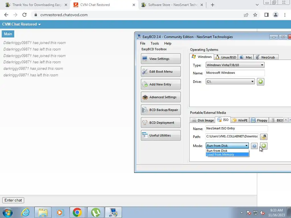Viewport: 291px width, 218px height.
Task: Collapse the Mode dropdown showing Run from Disk
Action: 227,146
